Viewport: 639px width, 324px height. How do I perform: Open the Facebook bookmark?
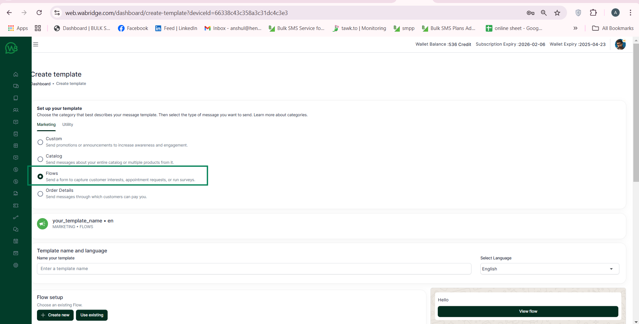point(133,28)
